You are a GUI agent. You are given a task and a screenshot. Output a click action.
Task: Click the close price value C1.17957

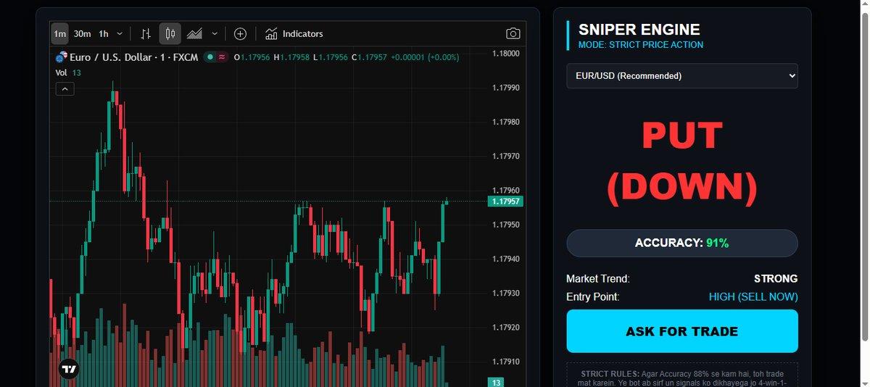coord(369,57)
